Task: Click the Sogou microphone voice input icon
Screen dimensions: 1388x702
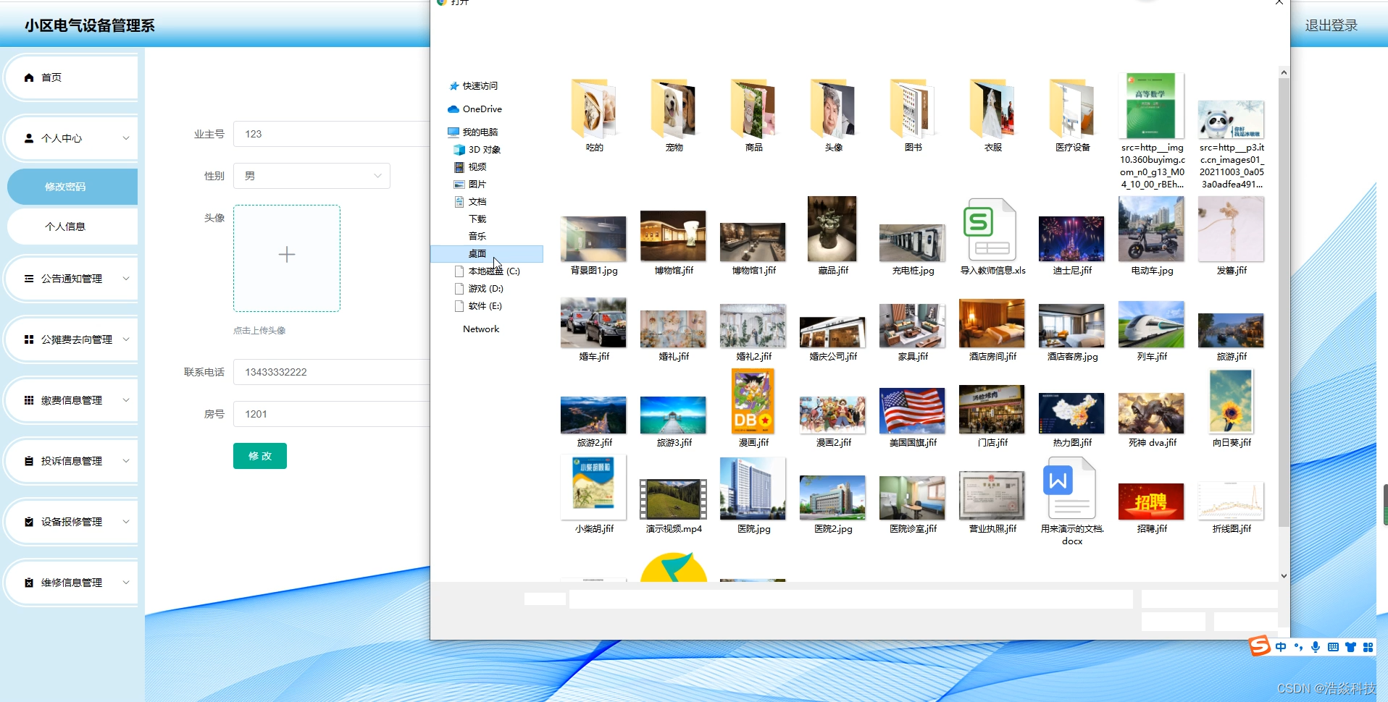Action: 1316,647
